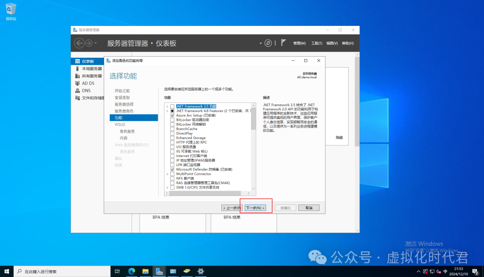Open the yellow disk tool on taskbar
The height and width of the screenshot is (277, 484).
[187, 272]
